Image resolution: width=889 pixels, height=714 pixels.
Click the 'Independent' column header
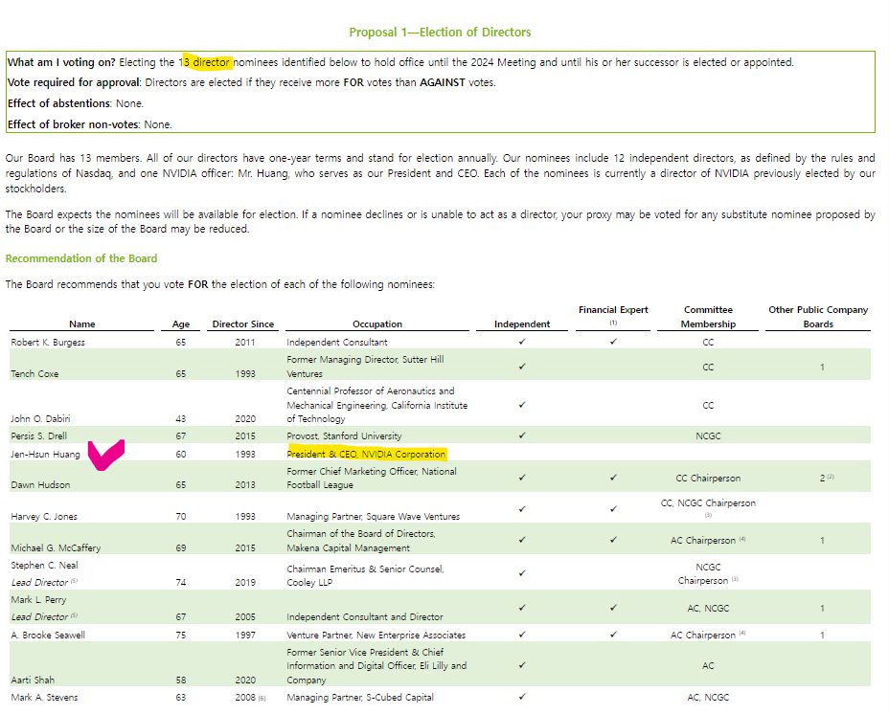coord(522,324)
